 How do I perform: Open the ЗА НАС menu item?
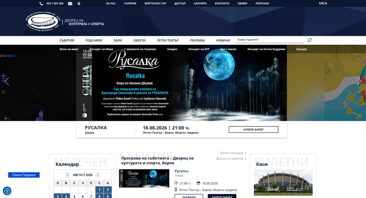[x=111, y=4]
